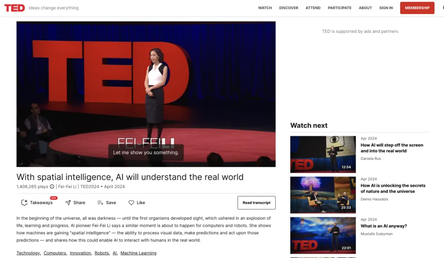The height and width of the screenshot is (258, 444).
Task: Click the talk title heading text
Action: (x=130, y=177)
